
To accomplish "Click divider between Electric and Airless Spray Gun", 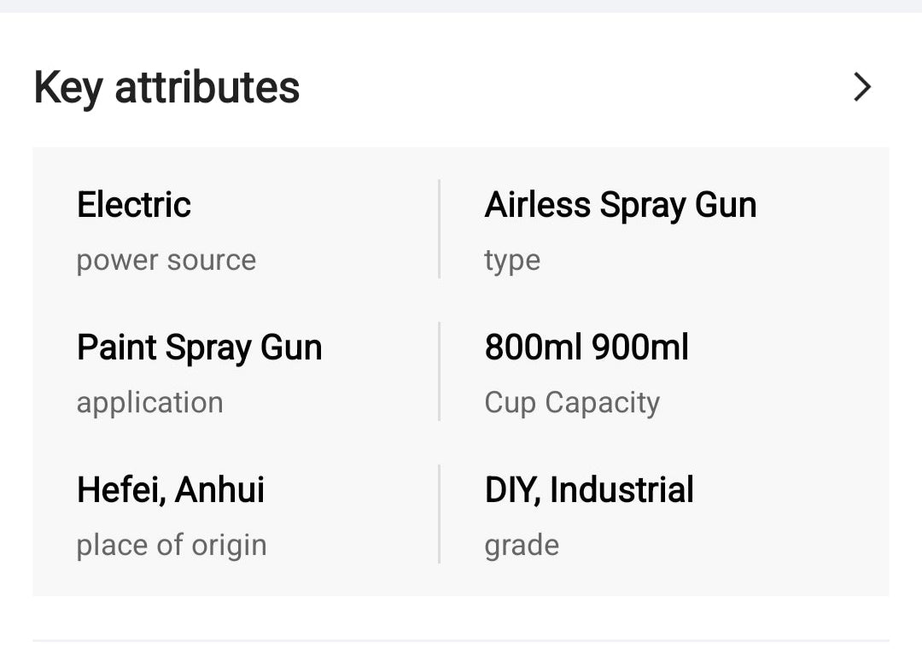I will 440,229.
